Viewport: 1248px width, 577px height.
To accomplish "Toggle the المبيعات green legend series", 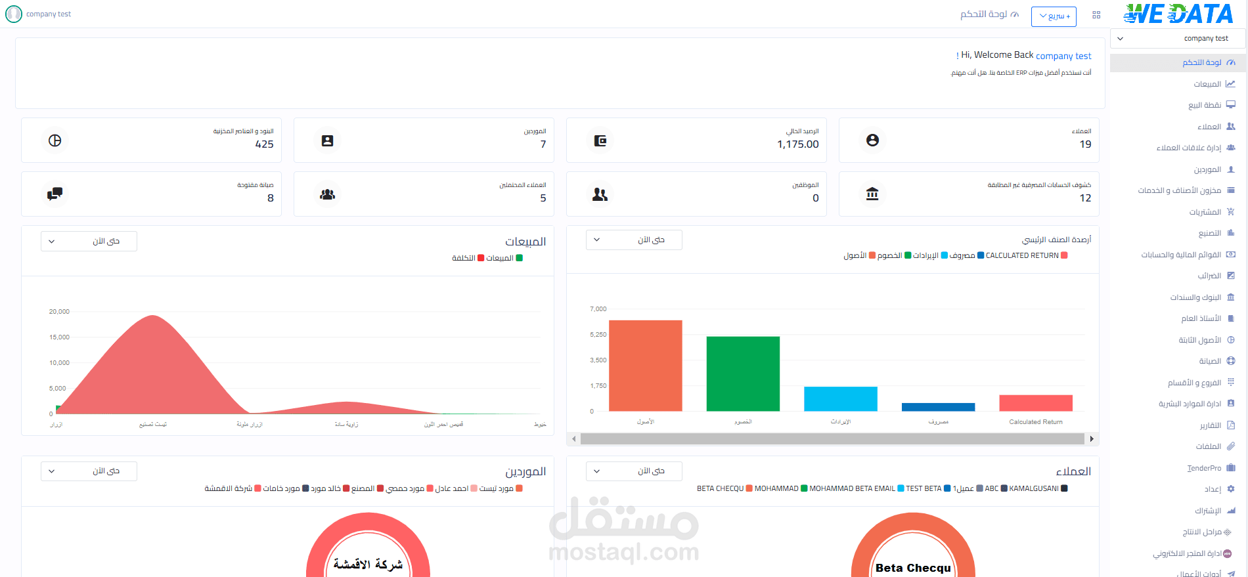I will click(504, 258).
